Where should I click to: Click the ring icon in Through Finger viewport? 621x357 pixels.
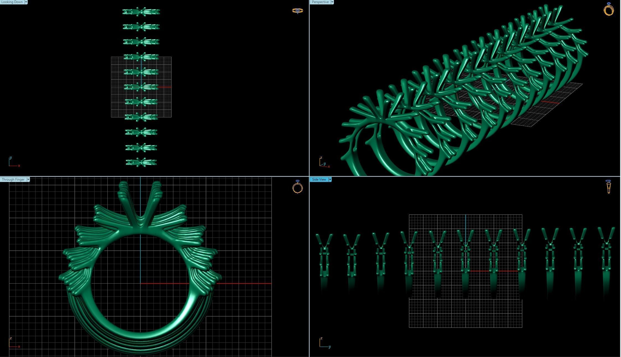(297, 187)
